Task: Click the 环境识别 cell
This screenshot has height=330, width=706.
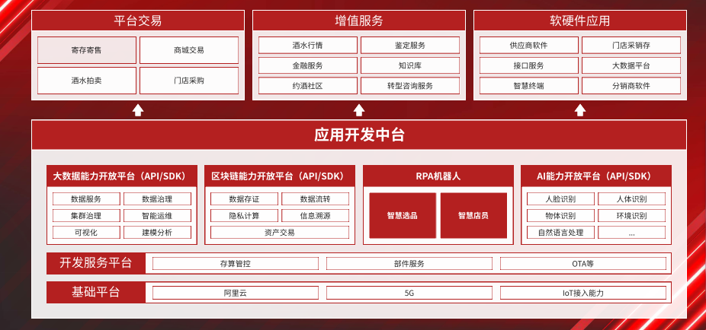Action: click(632, 215)
